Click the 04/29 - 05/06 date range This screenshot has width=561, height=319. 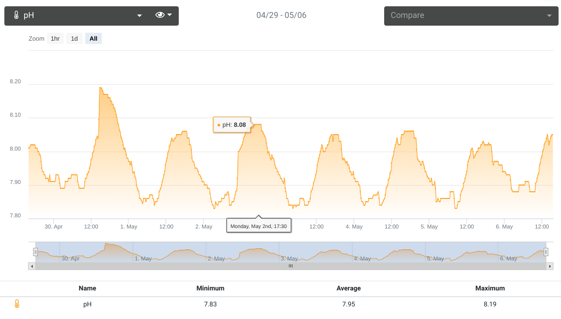point(281,15)
